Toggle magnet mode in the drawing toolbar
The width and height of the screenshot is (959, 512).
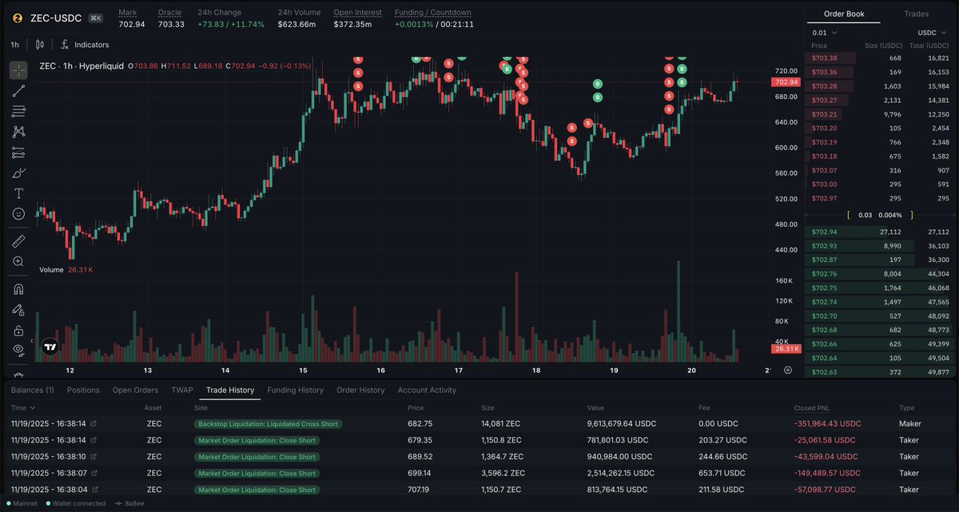pos(17,288)
